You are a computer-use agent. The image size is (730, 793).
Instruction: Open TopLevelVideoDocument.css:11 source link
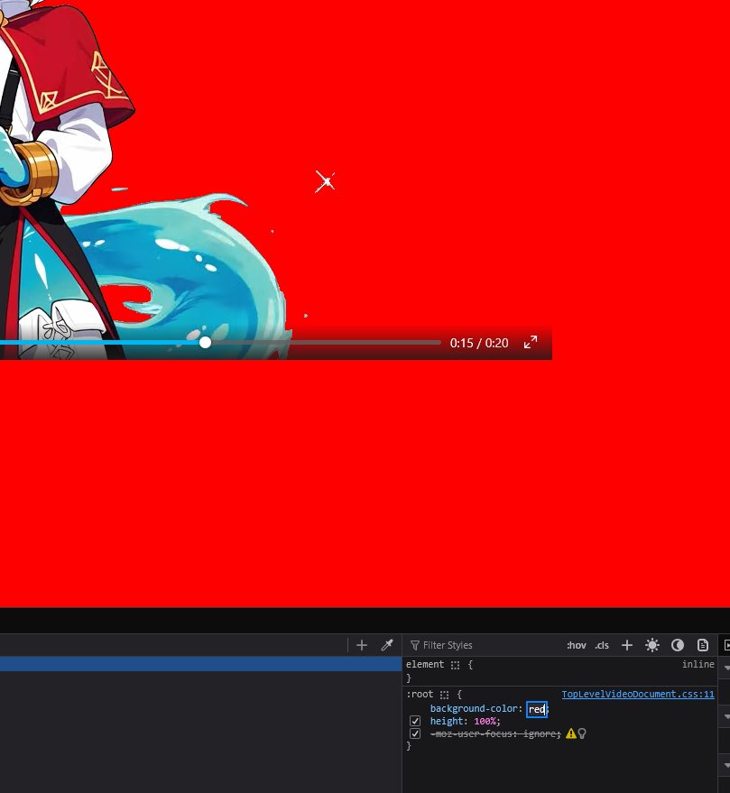tap(638, 694)
